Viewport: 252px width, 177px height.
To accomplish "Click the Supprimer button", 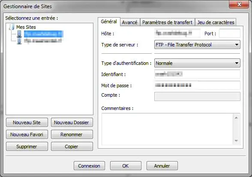I will click(27, 146).
